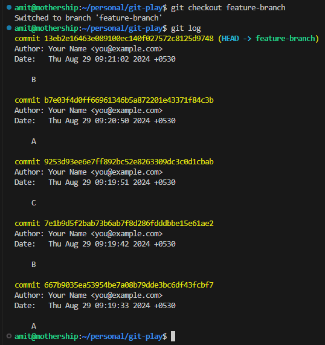Click the "Switched to branch 'feature-branch'" output line
Image resolution: width=325 pixels, height=345 pixels.
click(88, 18)
